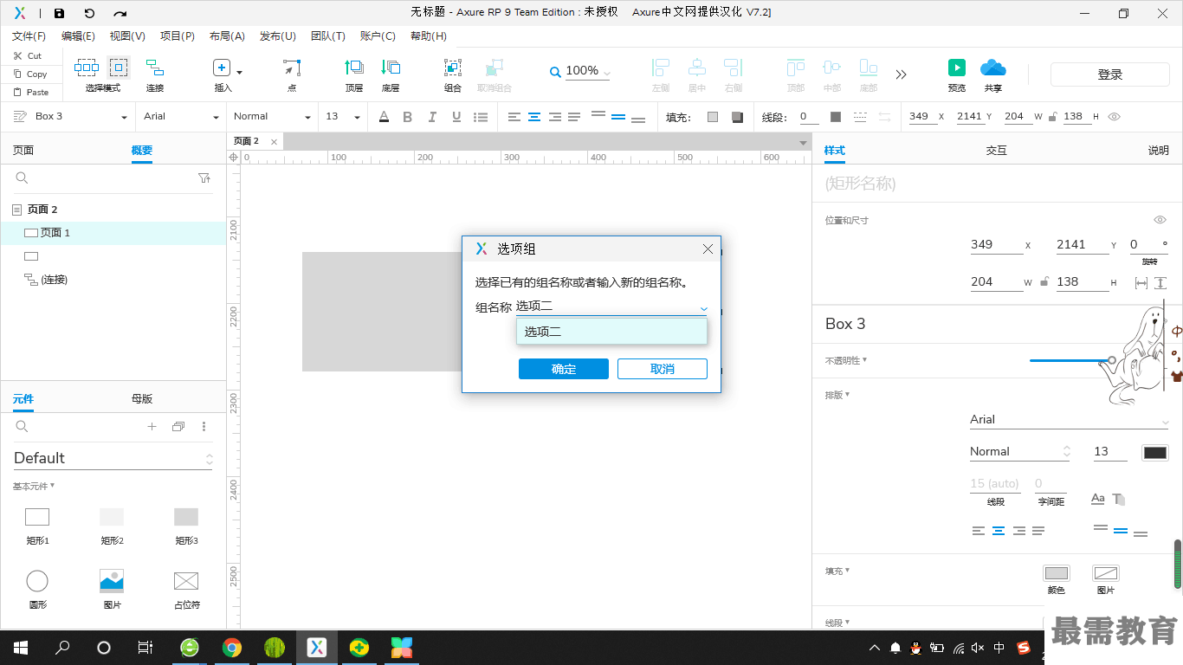
Task: Open the 布局(A) menu
Action: tap(227, 36)
